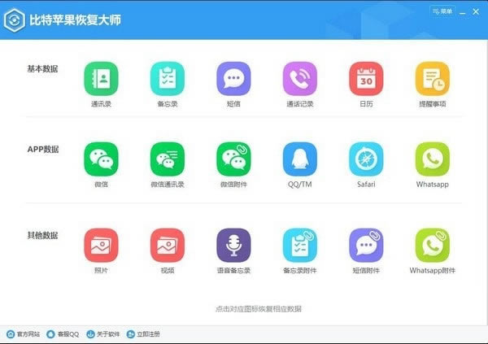
Task: Choose the QQ/TM penguin icon
Action: [300, 159]
